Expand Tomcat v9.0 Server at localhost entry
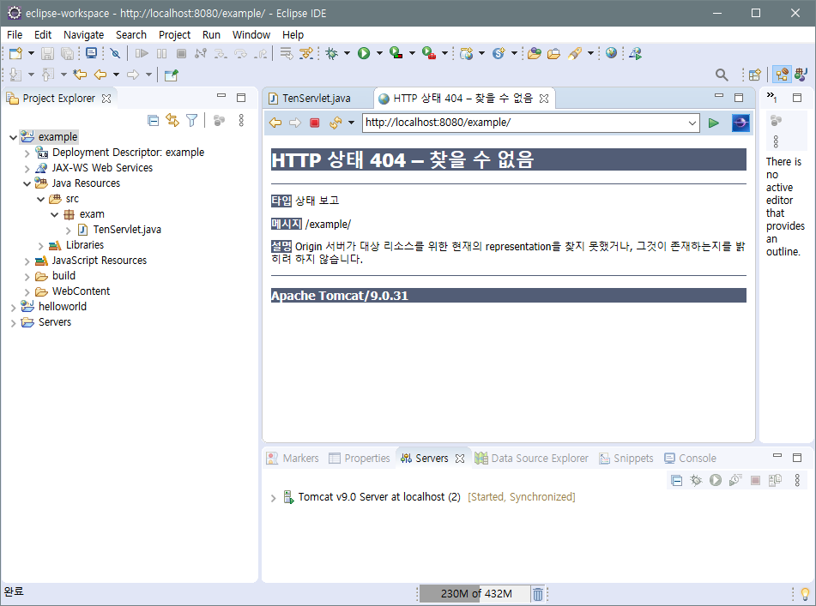 (273, 498)
